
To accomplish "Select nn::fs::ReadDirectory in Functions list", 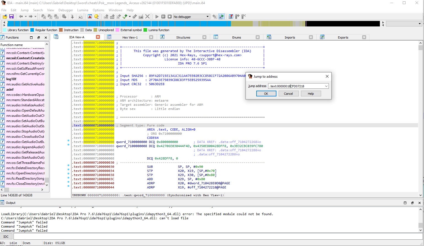I will (x=22, y=178).
